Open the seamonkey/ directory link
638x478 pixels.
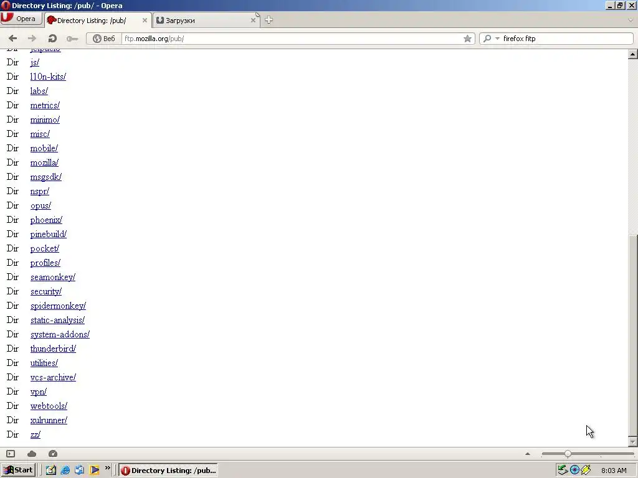click(x=53, y=277)
